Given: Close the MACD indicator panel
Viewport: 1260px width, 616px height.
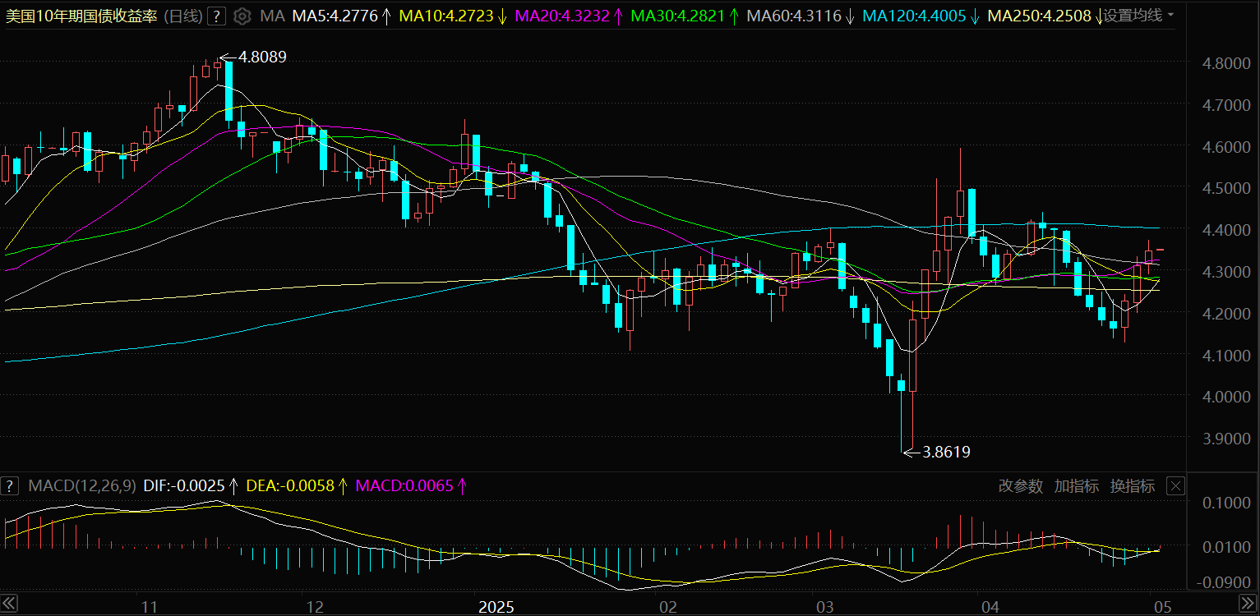Looking at the screenshot, I should [x=1176, y=485].
